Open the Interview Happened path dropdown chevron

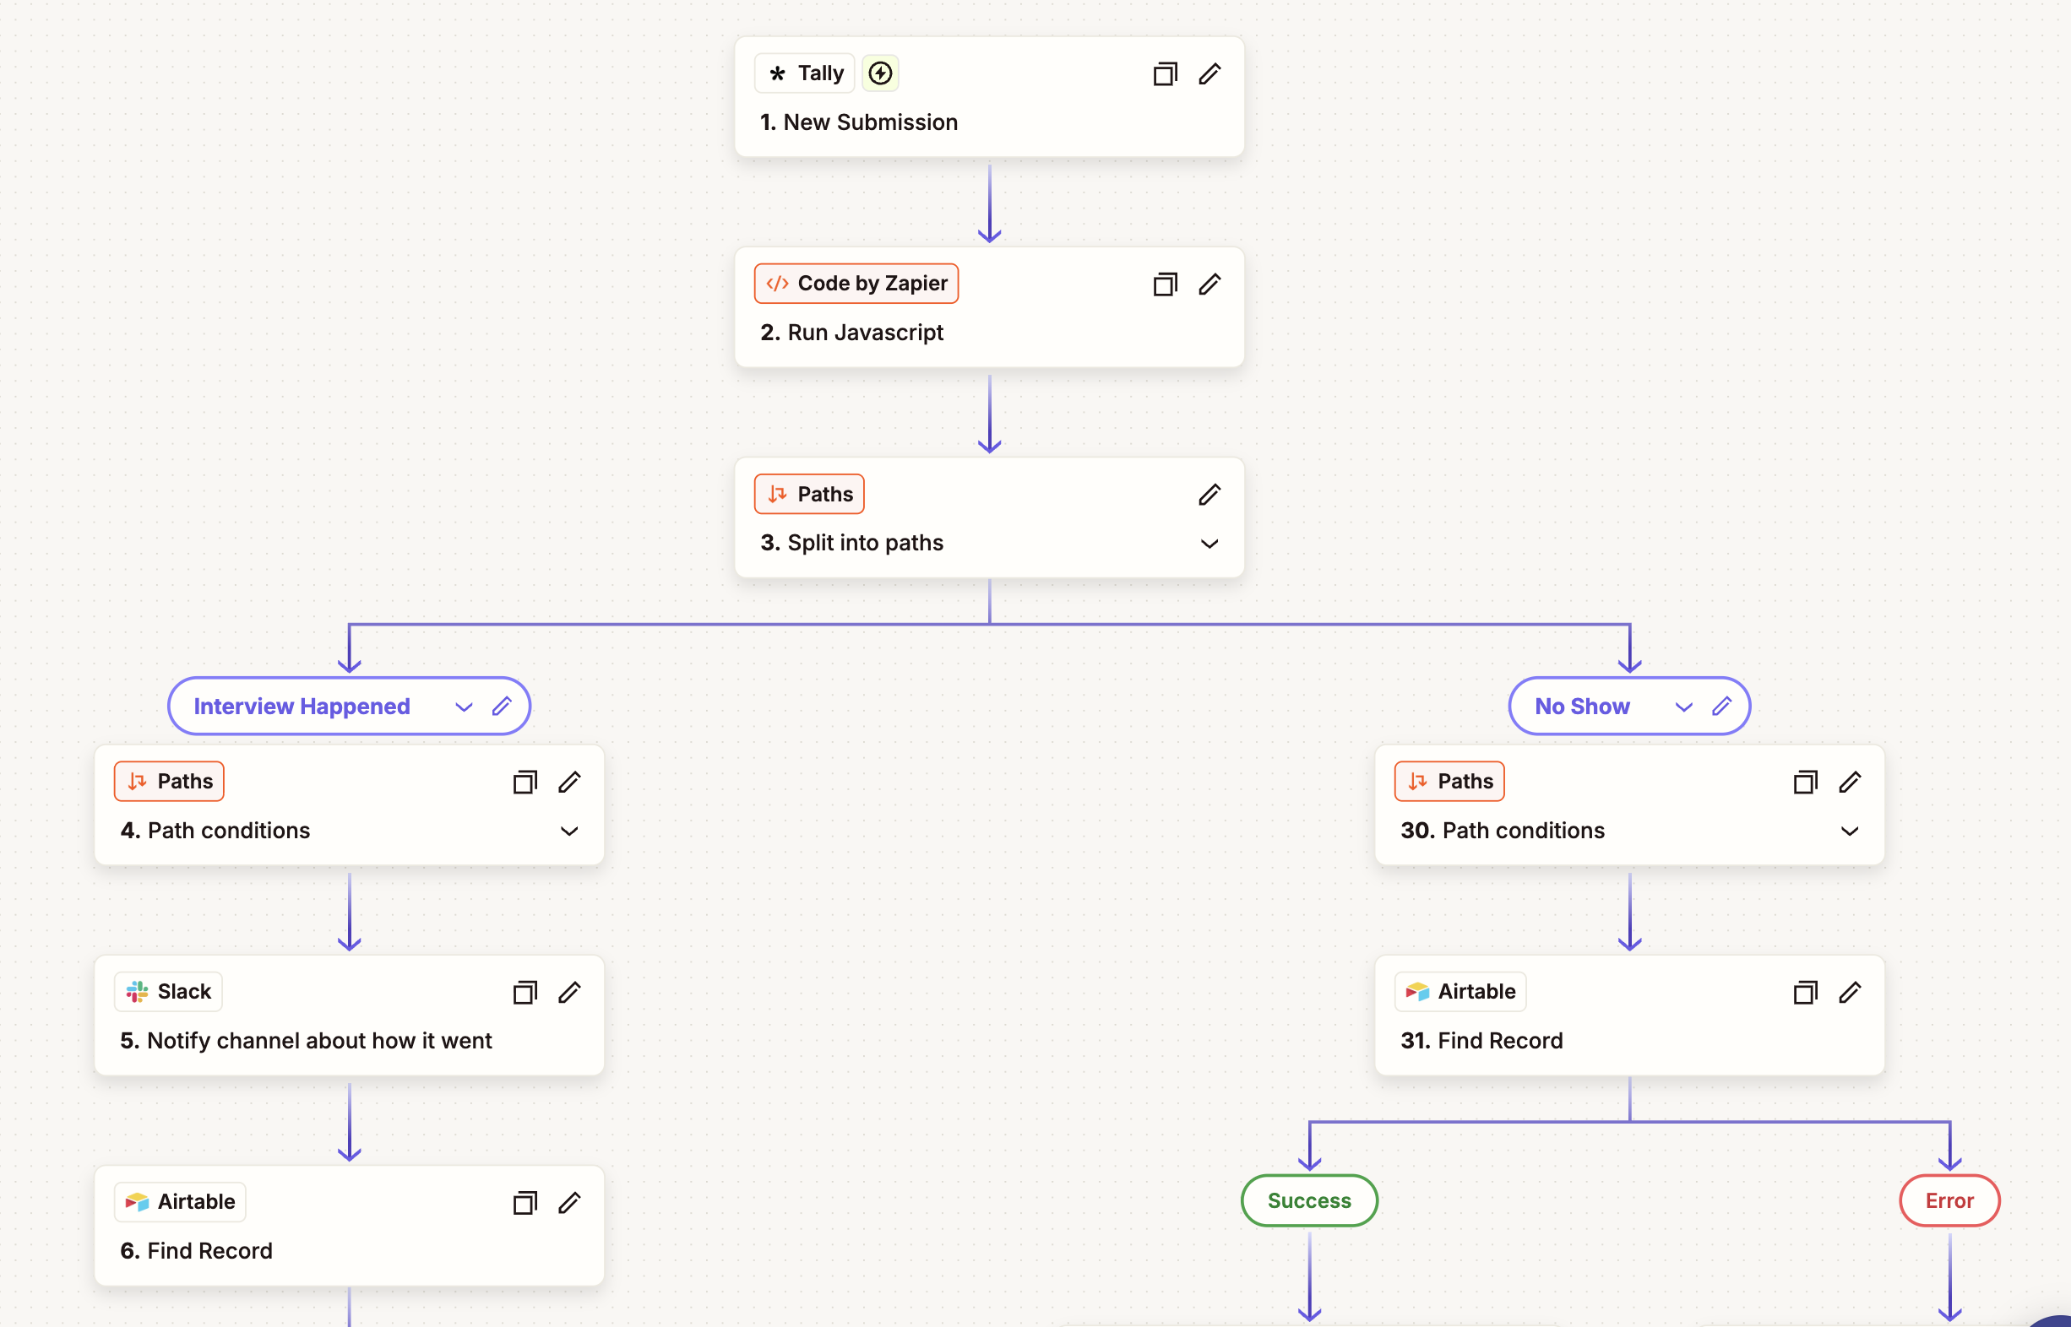464,707
